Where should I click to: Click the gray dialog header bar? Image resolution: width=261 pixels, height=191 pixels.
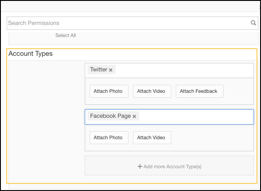point(130,7)
